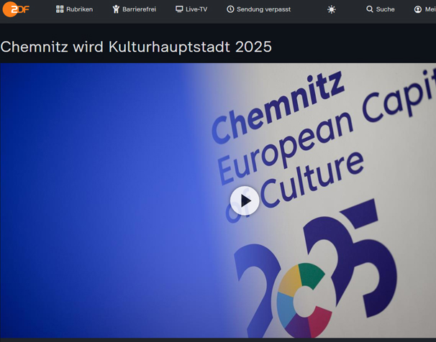Toggle light mode with the sun icon

click(x=331, y=9)
